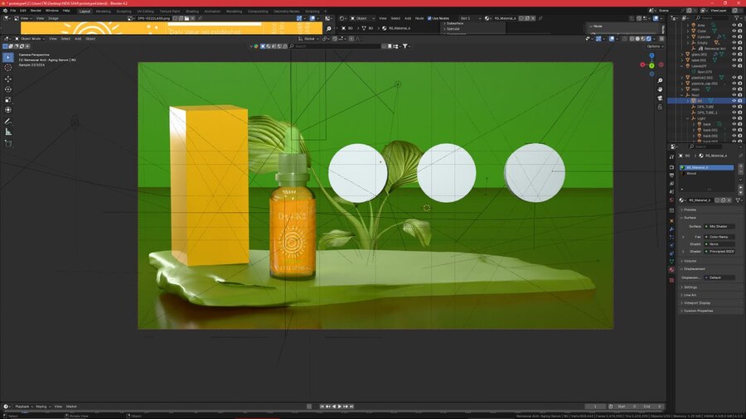Select the Annotate tool

pyautogui.click(x=8, y=121)
